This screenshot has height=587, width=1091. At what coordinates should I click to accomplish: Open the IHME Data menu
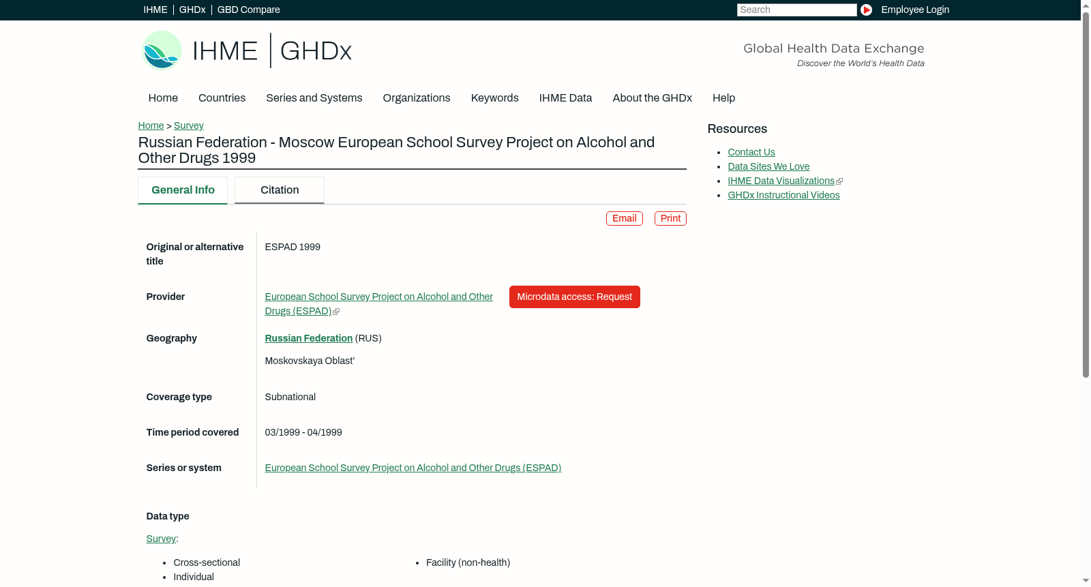click(565, 97)
